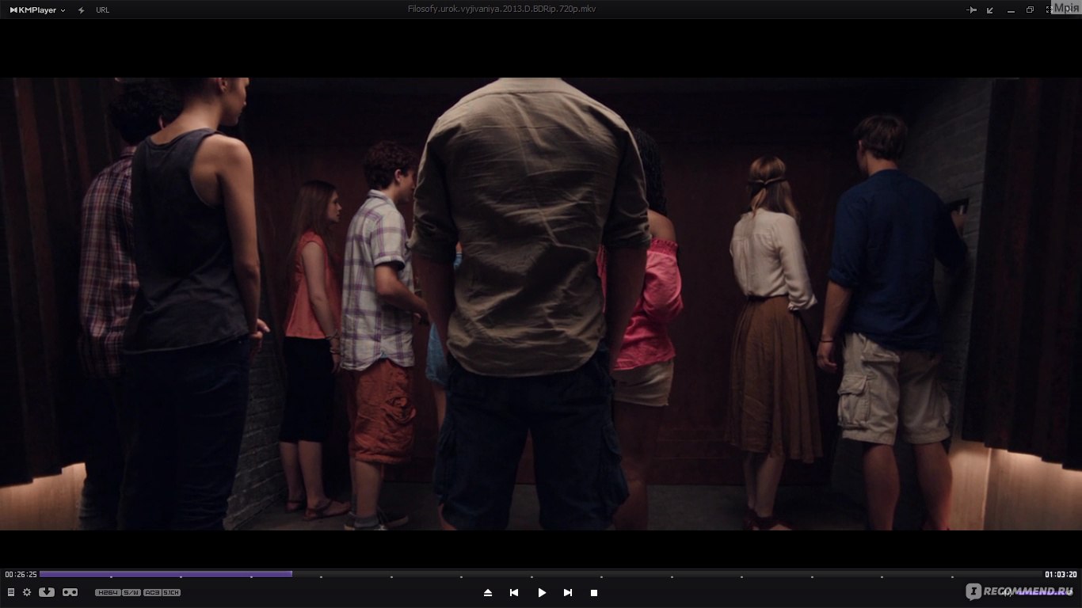The height and width of the screenshot is (608, 1082).
Task: Minimize the KMPlayer window
Action: 1011,10
